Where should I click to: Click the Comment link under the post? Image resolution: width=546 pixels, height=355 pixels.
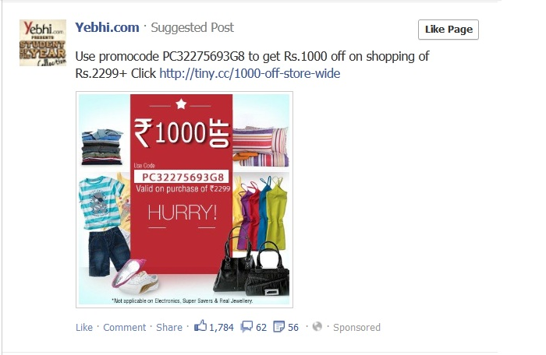[124, 327]
